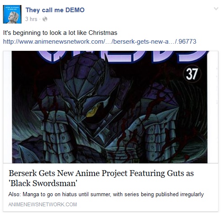Follow the animenewsnetwork.com URL in the post
Screen dimensions: 221x213
[100, 42]
